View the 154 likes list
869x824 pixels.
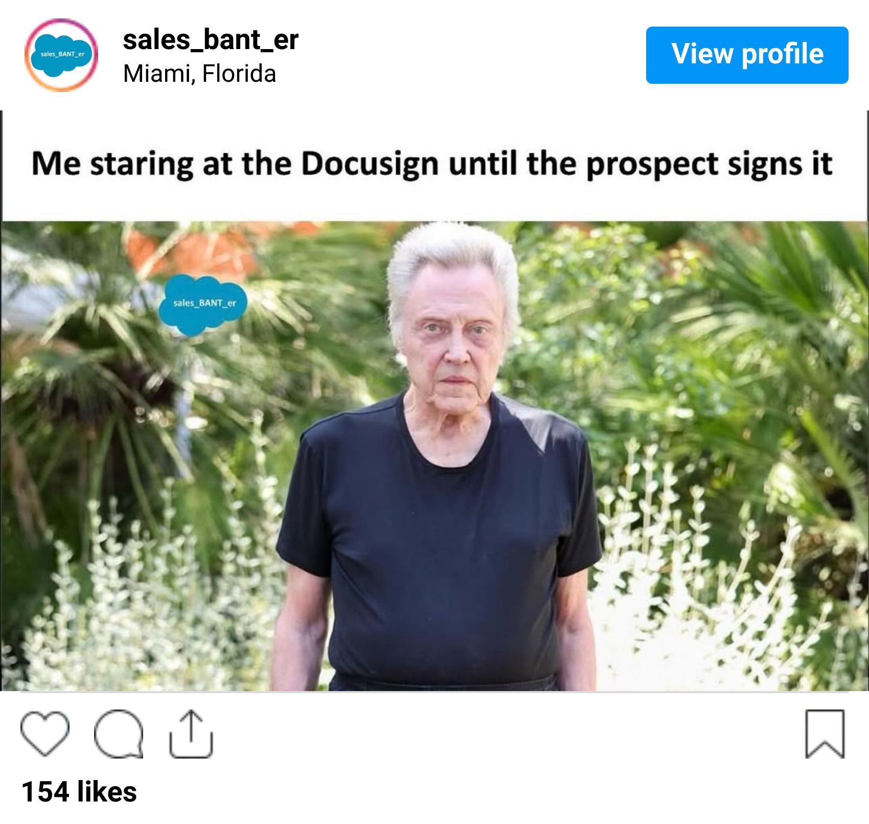[x=79, y=792]
